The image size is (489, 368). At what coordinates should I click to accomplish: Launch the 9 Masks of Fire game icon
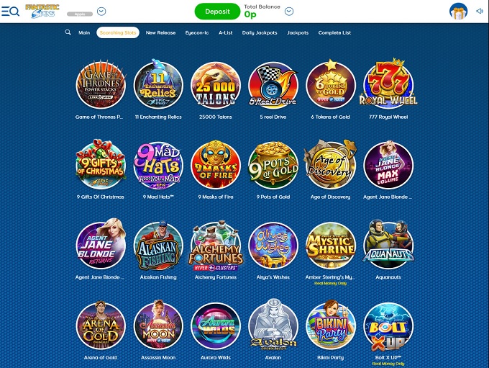click(216, 165)
